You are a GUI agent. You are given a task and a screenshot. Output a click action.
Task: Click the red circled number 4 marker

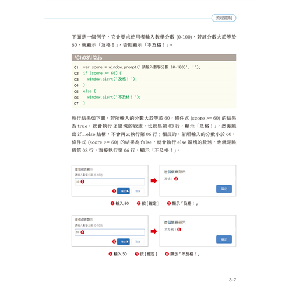point(83,232)
